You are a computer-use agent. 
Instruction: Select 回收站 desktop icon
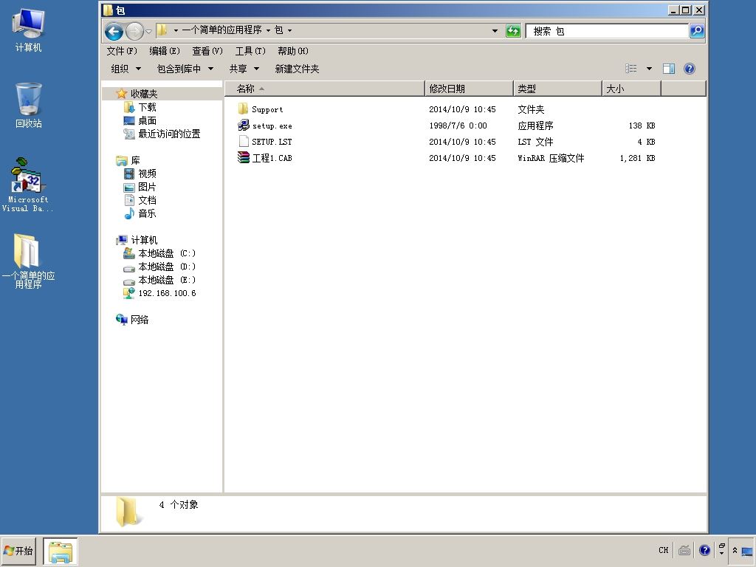click(29, 106)
